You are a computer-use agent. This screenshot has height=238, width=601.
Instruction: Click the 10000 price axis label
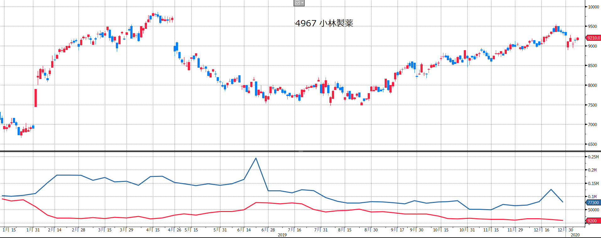tap(593, 7)
